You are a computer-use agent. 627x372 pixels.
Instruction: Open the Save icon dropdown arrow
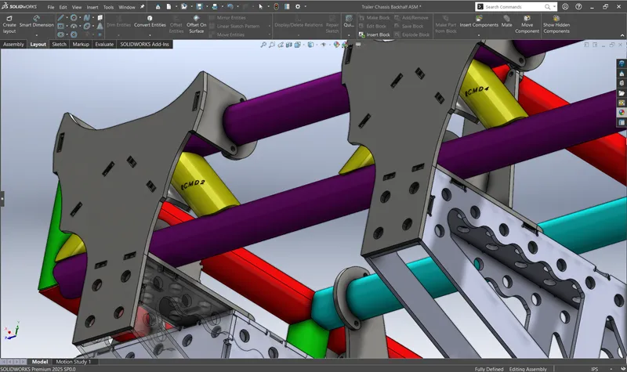pyautogui.click(x=207, y=7)
